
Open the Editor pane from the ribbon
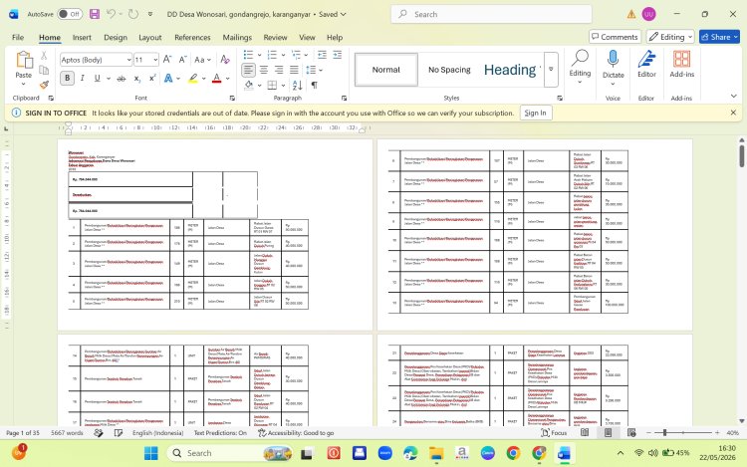[646, 64]
